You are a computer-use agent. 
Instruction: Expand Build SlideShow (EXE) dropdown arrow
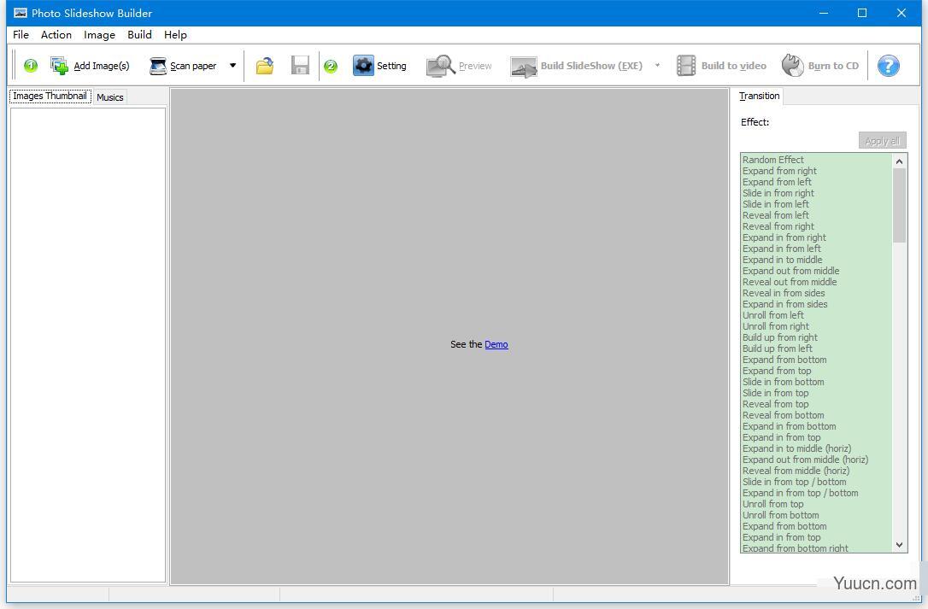coord(657,66)
